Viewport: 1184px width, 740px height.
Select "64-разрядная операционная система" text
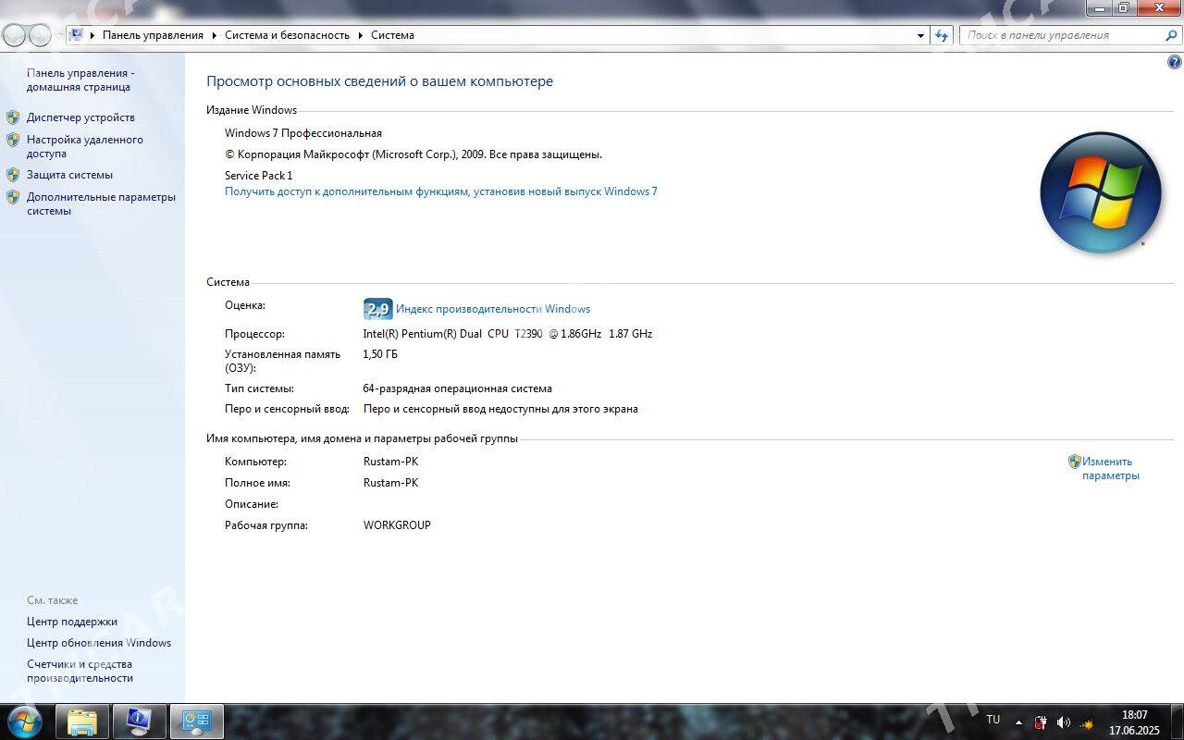[458, 388]
